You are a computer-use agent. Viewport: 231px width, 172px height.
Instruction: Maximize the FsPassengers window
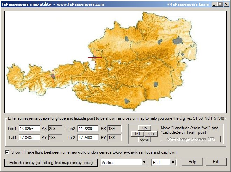coord(220,4)
